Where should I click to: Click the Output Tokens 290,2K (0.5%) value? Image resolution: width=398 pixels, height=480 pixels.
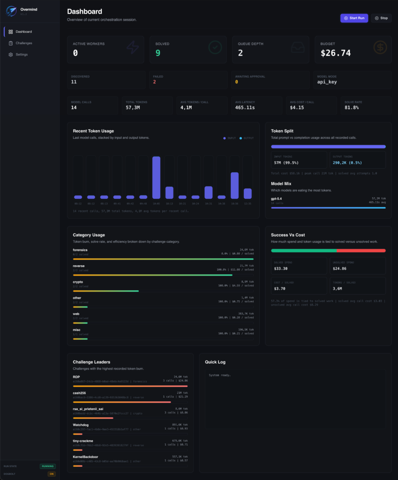point(347,163)
